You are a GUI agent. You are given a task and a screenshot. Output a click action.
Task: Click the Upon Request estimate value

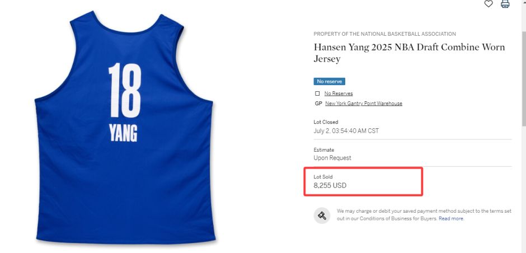click(x=332, y=158)
